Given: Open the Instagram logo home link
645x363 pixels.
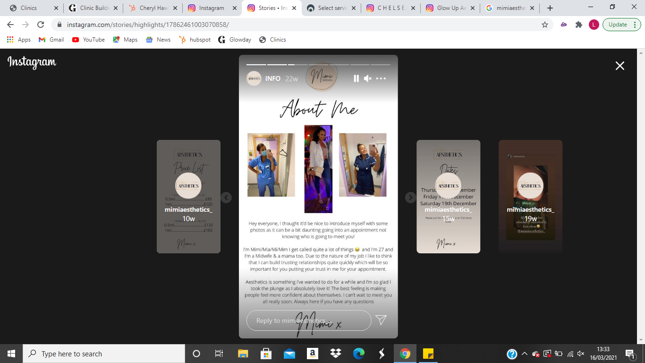Looking at the screenshot, I should 32,62.
